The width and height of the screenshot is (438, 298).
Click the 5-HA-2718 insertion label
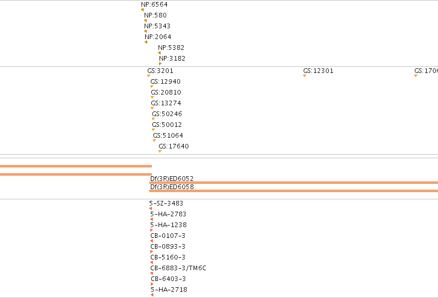coord(169,290)
